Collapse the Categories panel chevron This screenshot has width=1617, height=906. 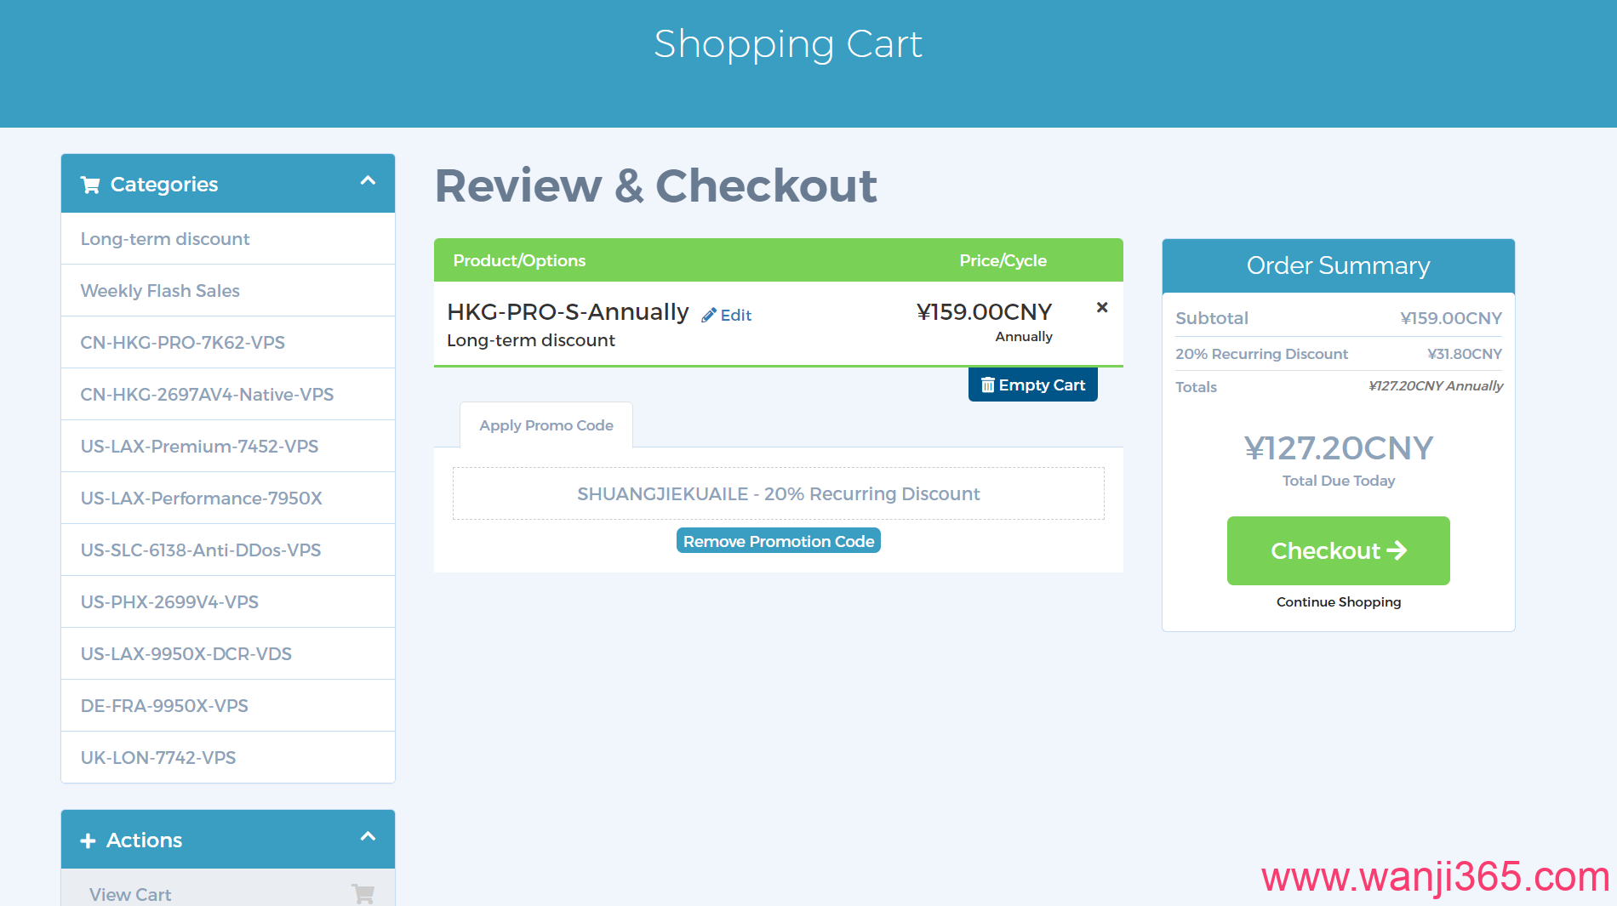[368, 180]
